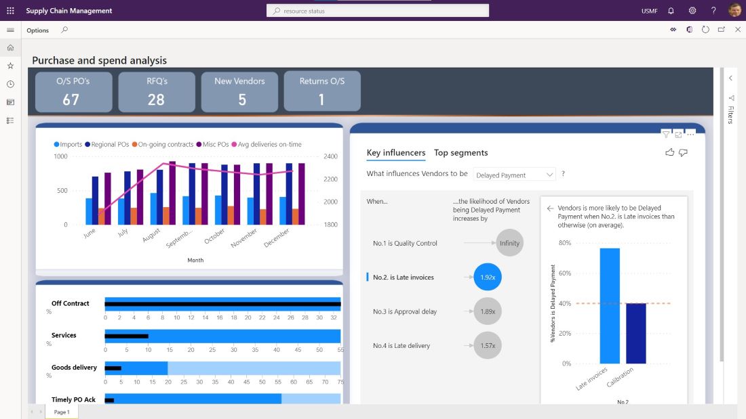Open the Home page from the sidebar
The image size is (746, 419).
coord(9,48)
